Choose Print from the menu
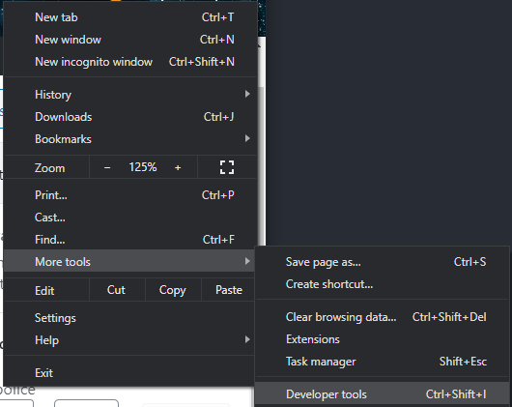This screenshot has height=407, width=512. tap(129, 195)
